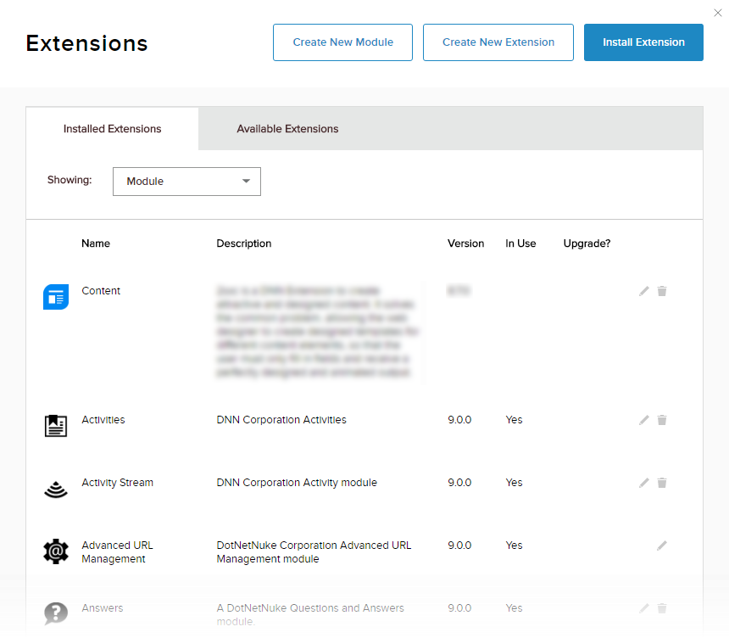Edit the Activities extension with pencil icon
The height and width of the screenshot is (638, 729).
(x=644, y=420)
